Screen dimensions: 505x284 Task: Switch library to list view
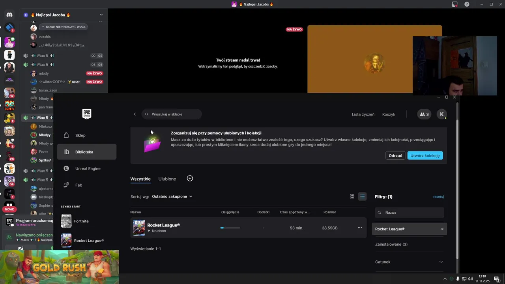coord(362,196)
